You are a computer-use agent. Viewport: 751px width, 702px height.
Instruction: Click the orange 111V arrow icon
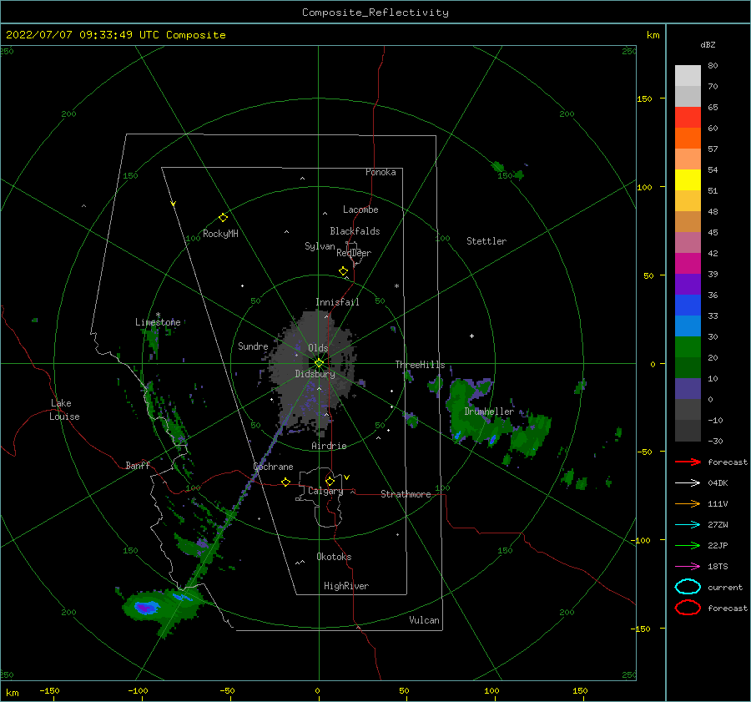688,503
